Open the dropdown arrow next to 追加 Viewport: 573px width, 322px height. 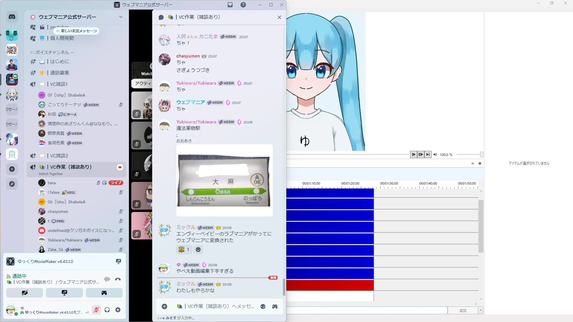pos(480,310)
